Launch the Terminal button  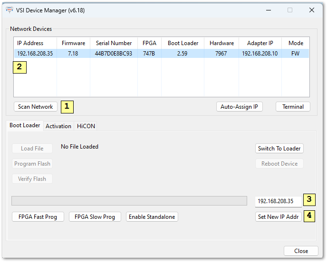(293, 107)
